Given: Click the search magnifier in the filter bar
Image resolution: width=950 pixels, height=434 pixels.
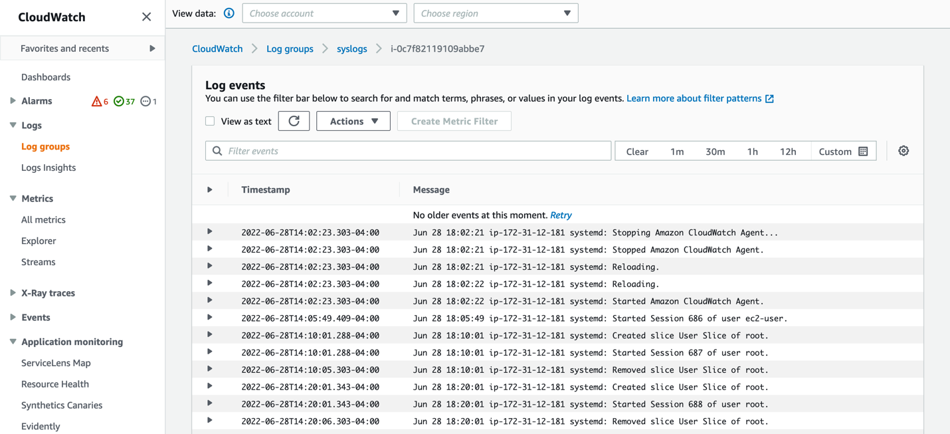Looking at the screenshot, I should coord(217,151).
